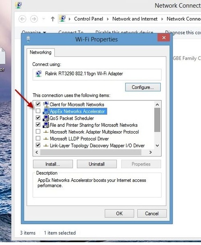The image size is (201, 245).
Task: Click the Back navigation arrow
Action: click(23, 19)
